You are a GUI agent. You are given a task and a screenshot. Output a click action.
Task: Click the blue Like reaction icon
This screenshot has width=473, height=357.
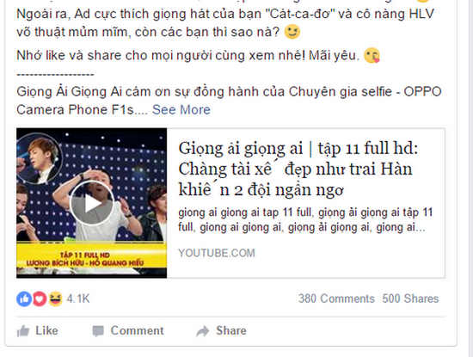24,299
